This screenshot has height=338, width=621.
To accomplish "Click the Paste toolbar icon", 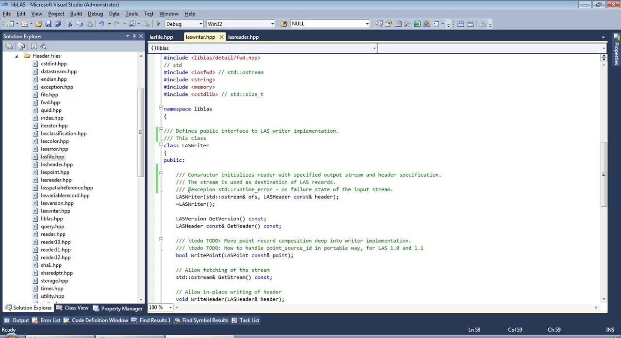I will pos(90,24).
